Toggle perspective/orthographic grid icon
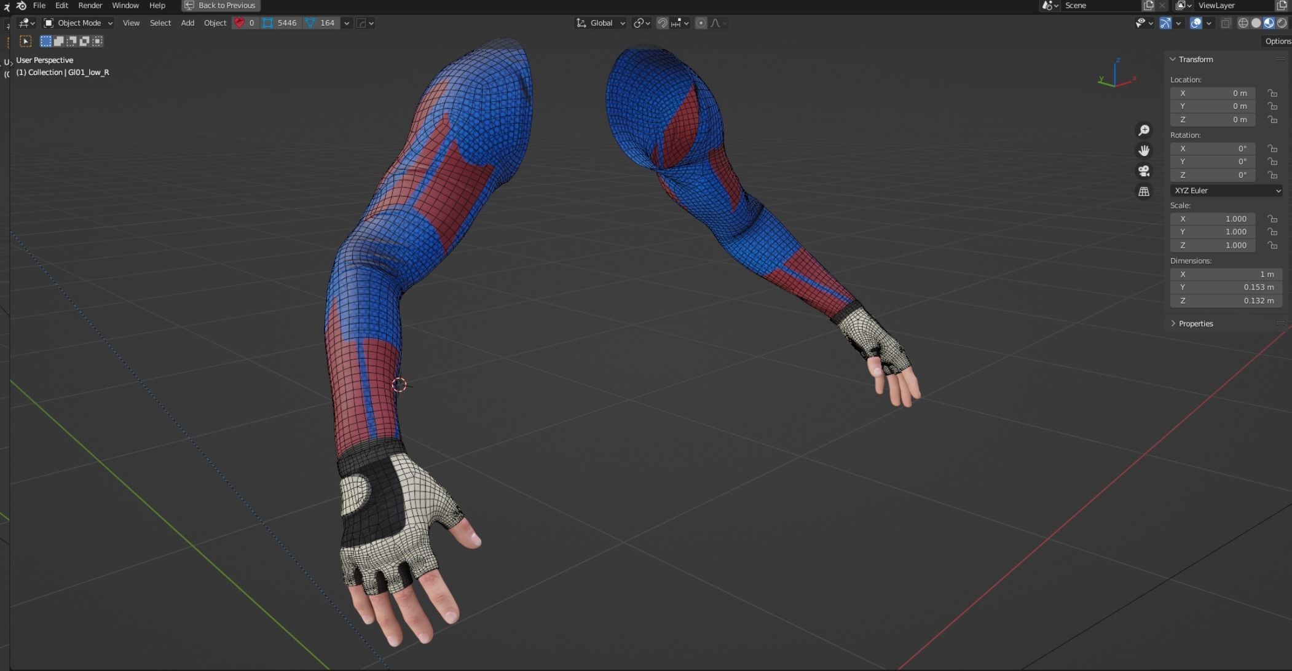The image size is (1292, 671). (1144, 191)
